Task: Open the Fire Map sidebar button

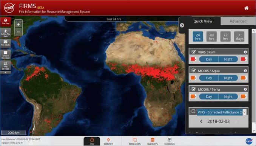Action: click(x=6, y=22)
